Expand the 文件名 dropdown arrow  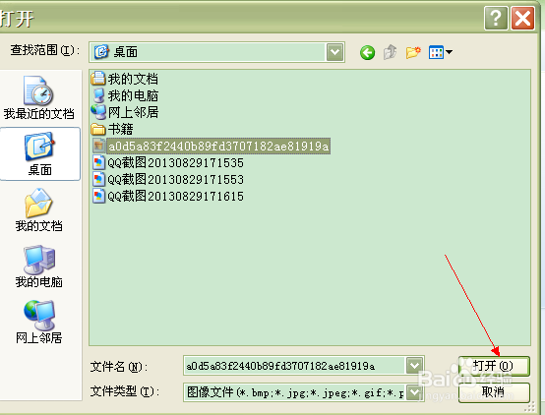pos(414,366)
